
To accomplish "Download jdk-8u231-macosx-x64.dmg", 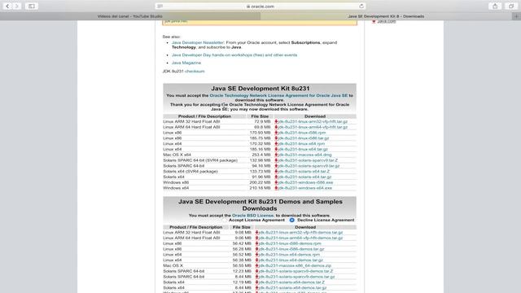I will coord(304,155).
